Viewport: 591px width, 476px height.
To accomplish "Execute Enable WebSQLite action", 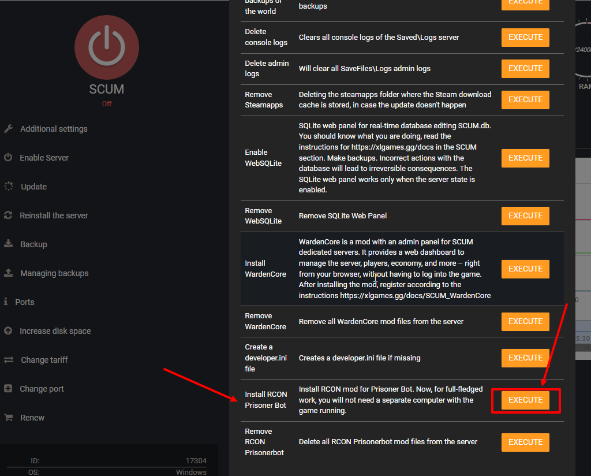I will 525,158.
